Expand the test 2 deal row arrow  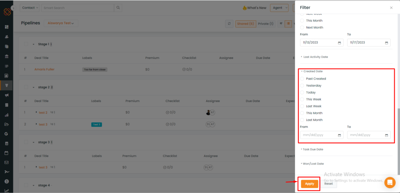pyautogui.click(x=36, y=112)
